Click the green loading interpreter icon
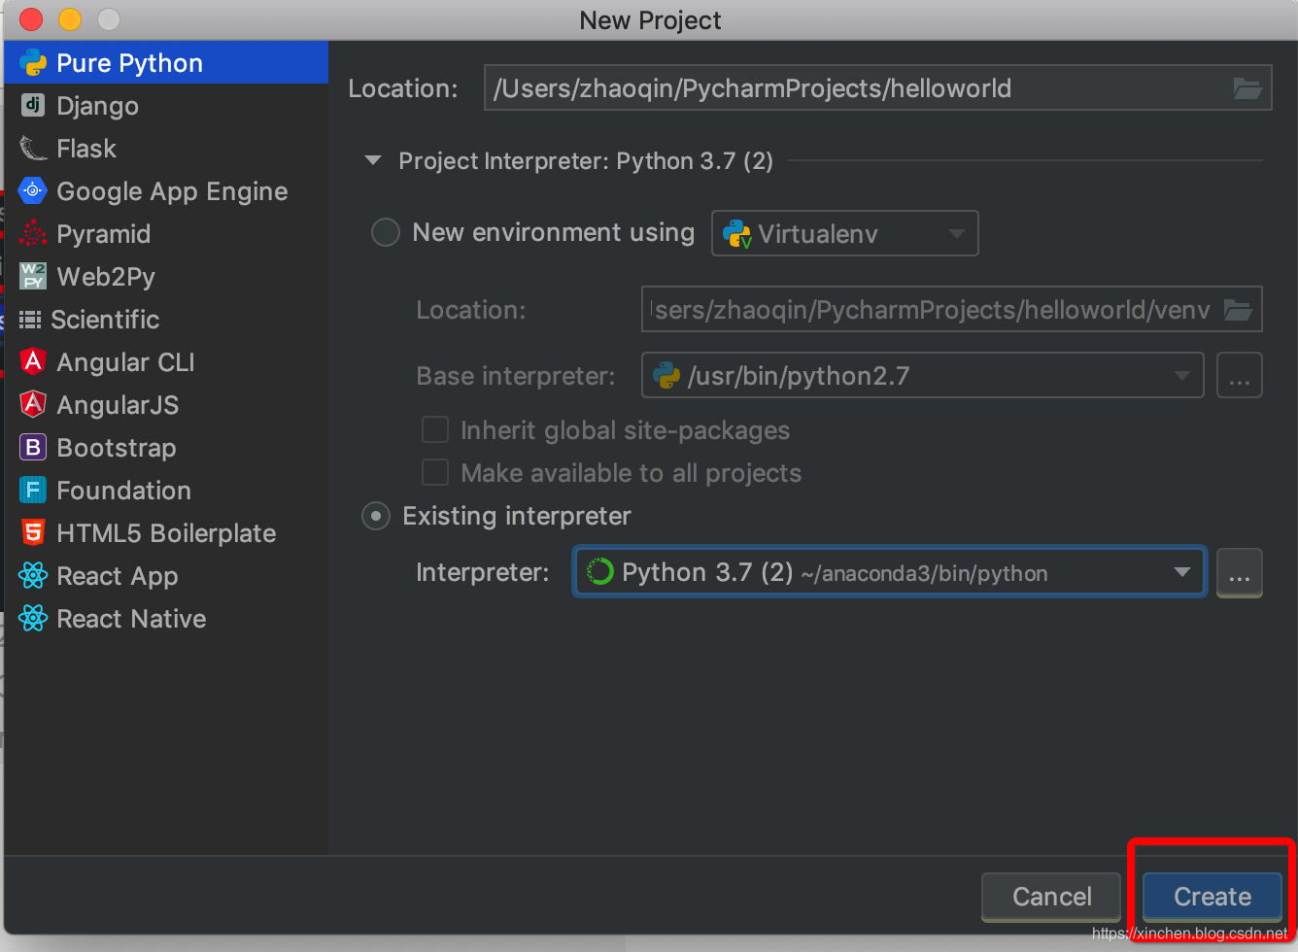Viewport: 1298px width, 952px height. [x=600, y=572]
